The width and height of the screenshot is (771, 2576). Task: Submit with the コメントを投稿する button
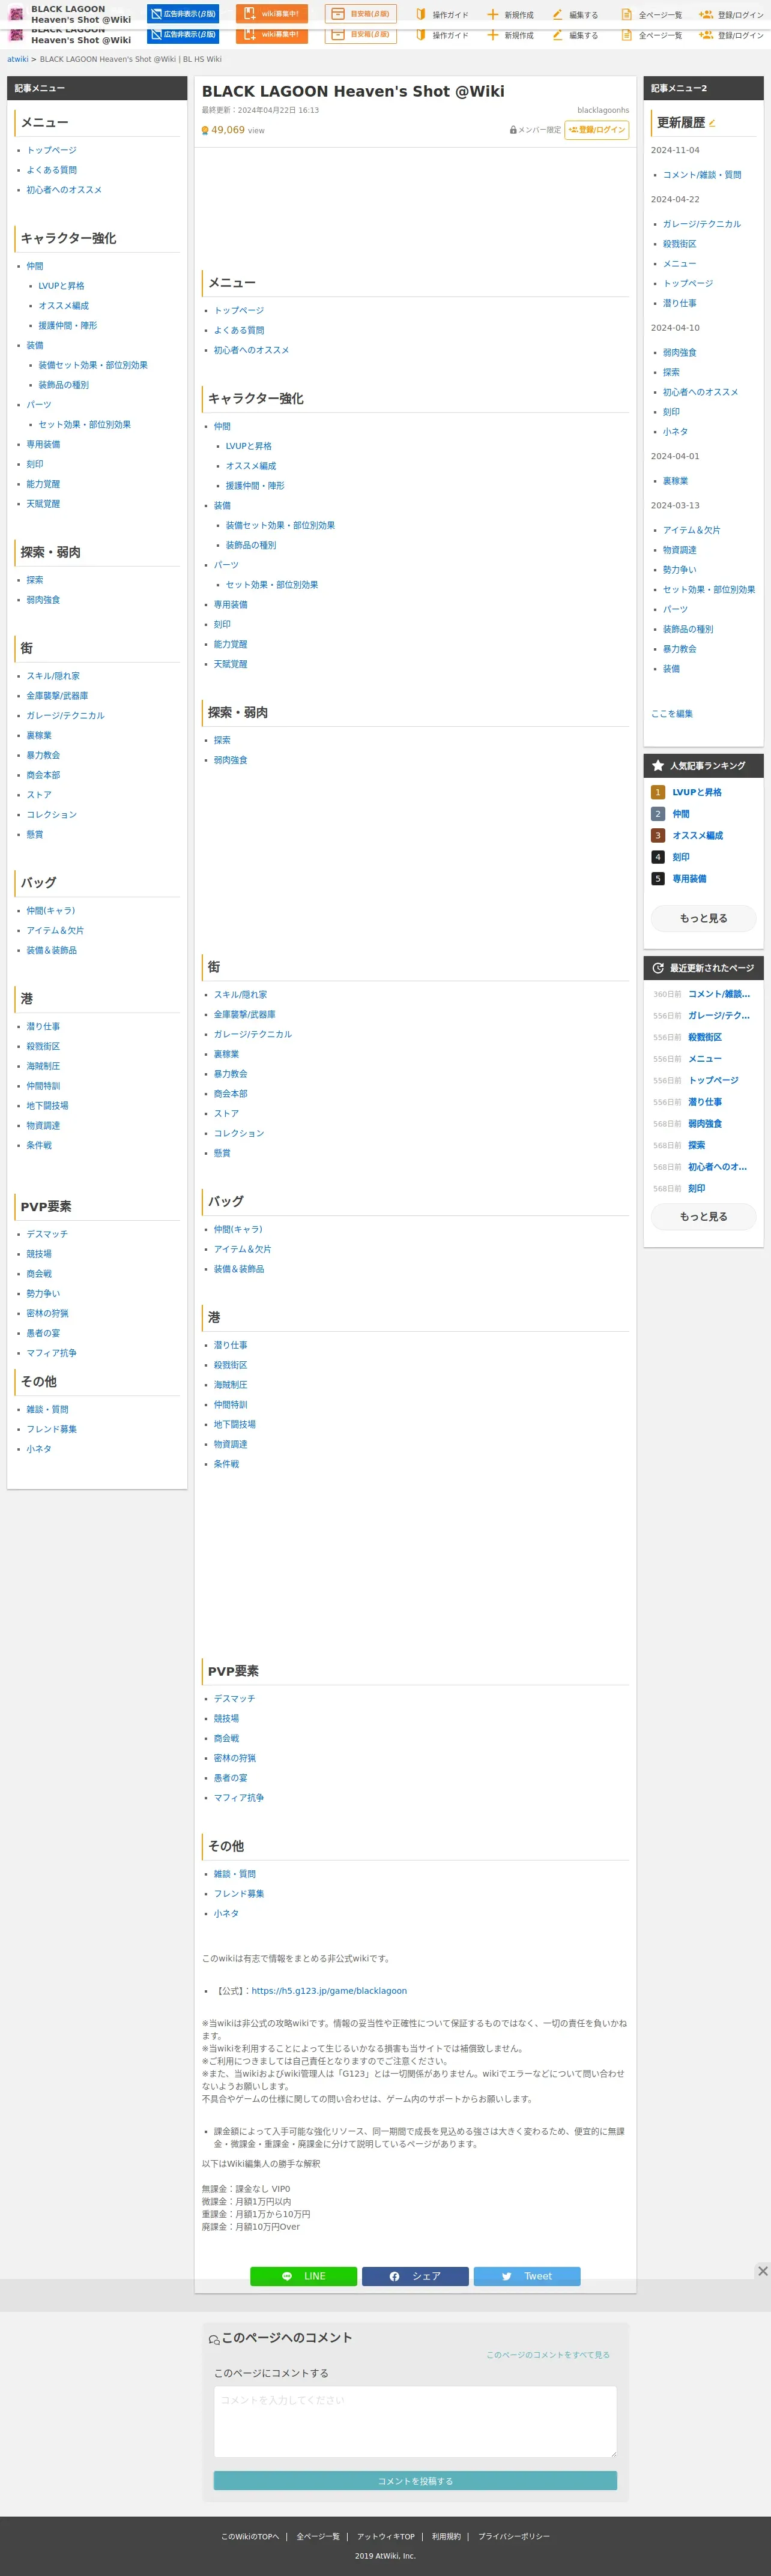pos(415,2481)
